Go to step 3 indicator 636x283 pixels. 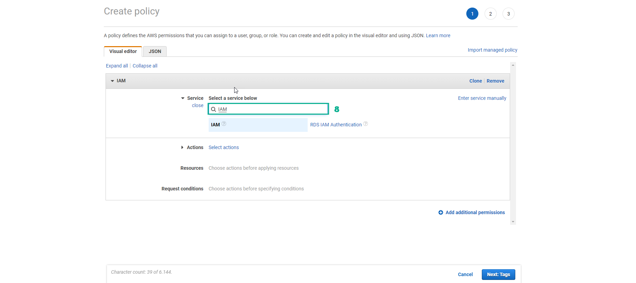point(508,14)
